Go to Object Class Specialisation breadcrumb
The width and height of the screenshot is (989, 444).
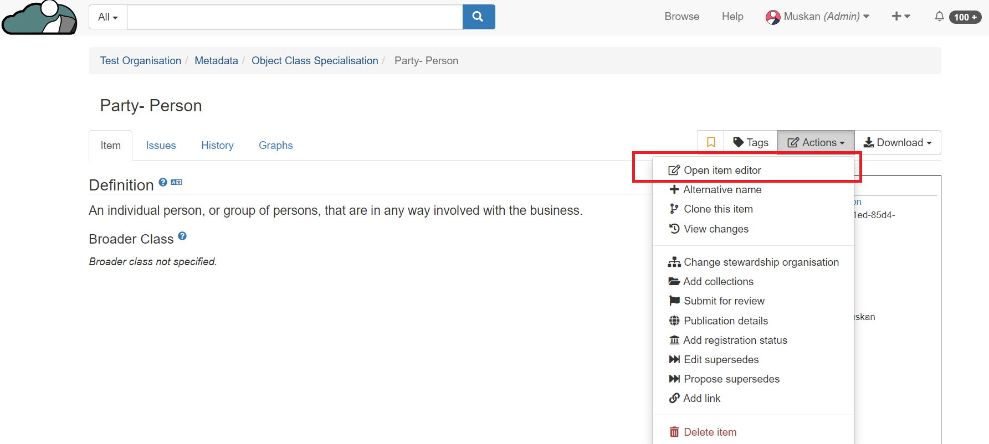point(315,61)
